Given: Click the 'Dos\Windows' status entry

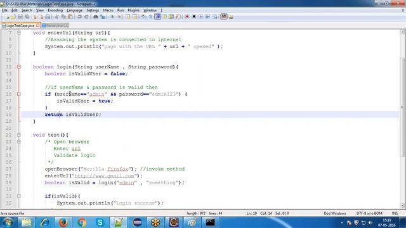Looking at the screenshot, I should point(335,213).
